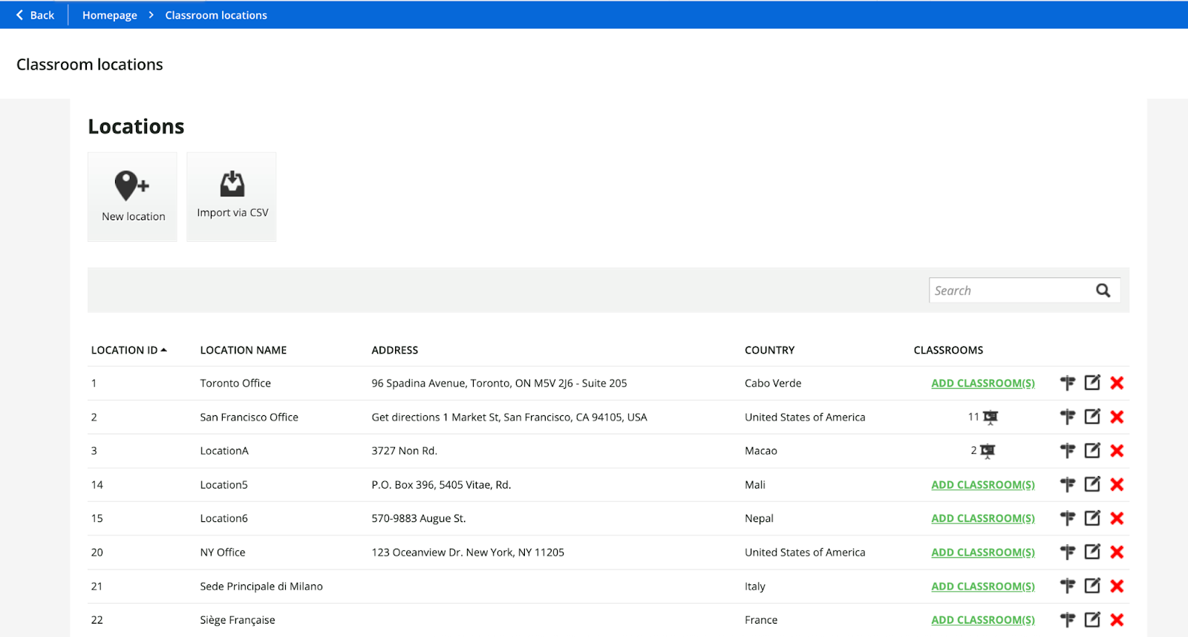Screen dimensions: 1188x637
Task: Sort table by Location Name header
Action: click(243, 350)
